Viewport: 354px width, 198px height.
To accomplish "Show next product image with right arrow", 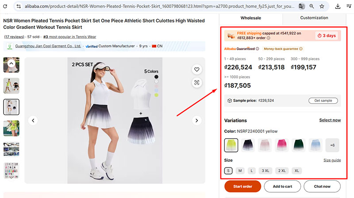I will 197,120.
